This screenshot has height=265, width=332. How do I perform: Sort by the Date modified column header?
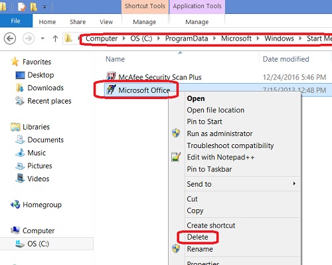coord(286,59)
